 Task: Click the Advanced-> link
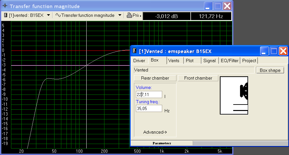tap(155, 132)
